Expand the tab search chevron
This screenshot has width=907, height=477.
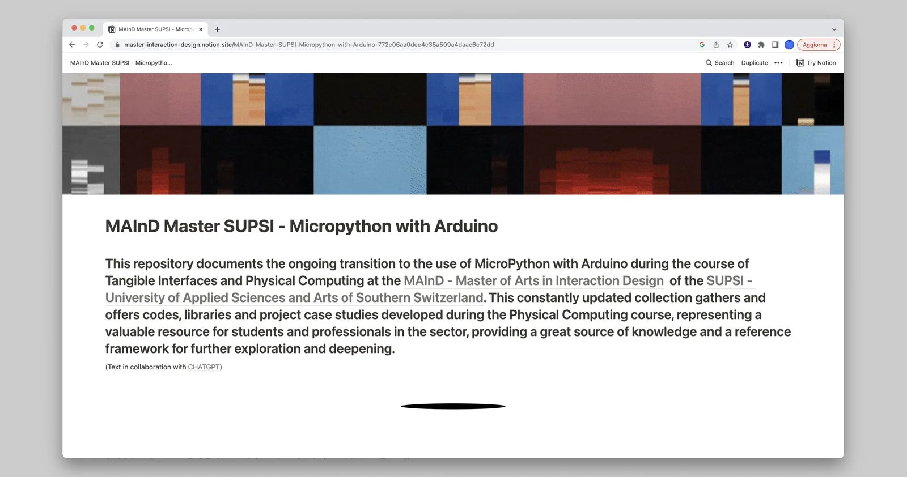coord(834,29)
